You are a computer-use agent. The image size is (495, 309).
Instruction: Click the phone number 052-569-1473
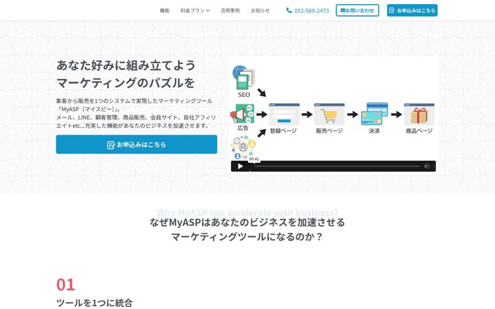coord(311,11)
